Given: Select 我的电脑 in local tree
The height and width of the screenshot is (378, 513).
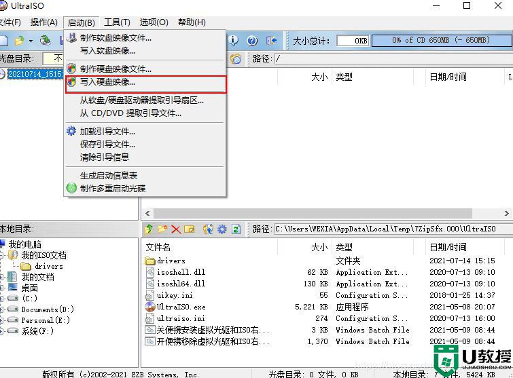Looking at the screenshot, I should click(x=25, y=244).
